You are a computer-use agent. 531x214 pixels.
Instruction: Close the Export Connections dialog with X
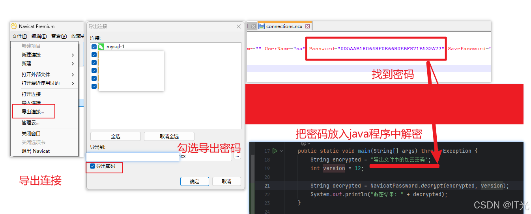coord(238,26)
